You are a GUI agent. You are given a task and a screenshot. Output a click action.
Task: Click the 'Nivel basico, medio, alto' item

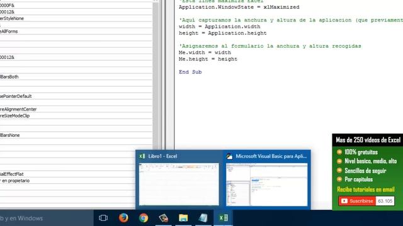coord(370,161)
